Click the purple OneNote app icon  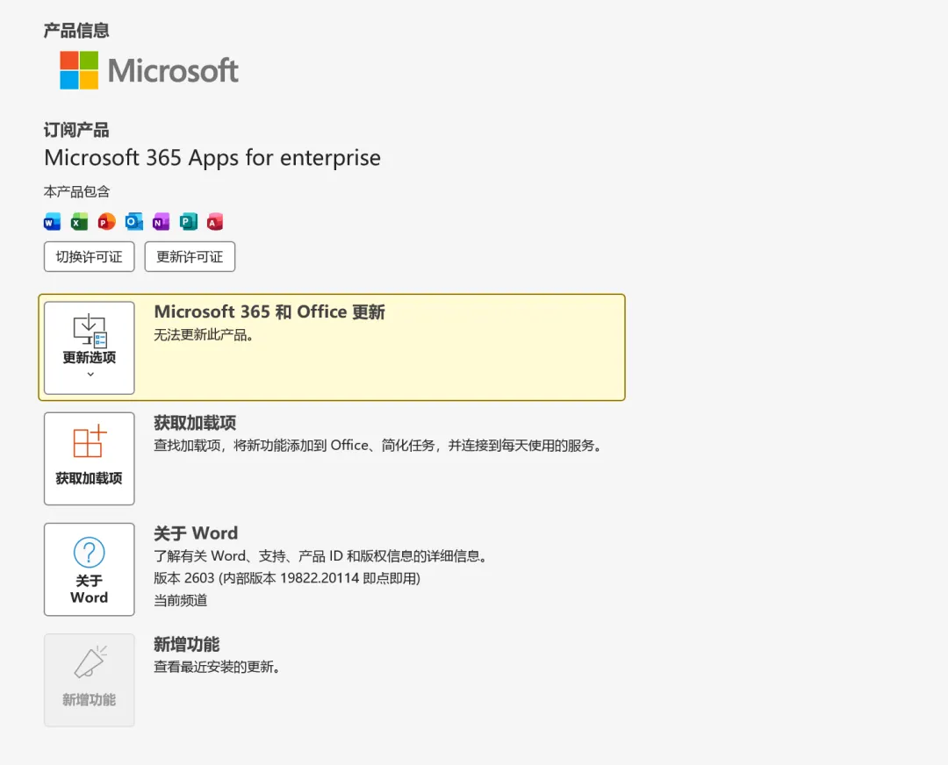click(161, 222)
